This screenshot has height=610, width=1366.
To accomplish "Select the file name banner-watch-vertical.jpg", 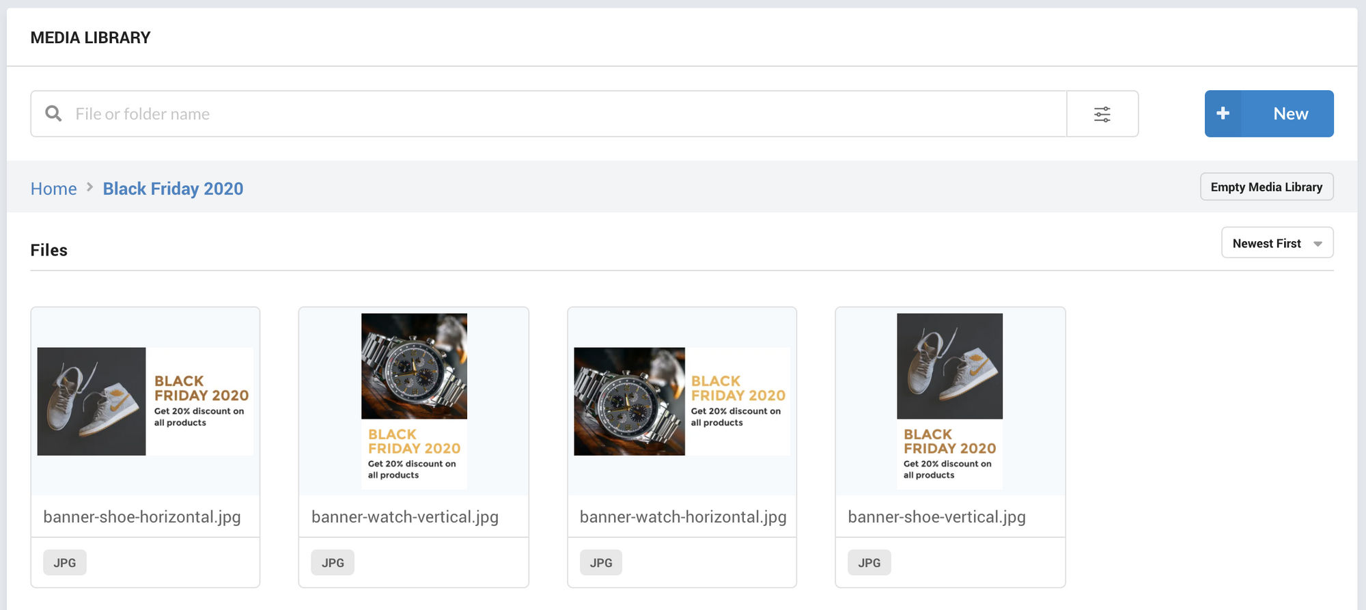I will point(405,517).
